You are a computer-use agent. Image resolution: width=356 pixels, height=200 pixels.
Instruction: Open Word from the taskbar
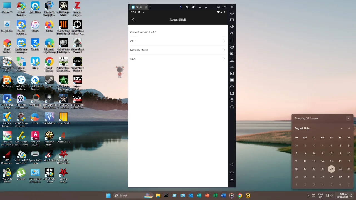[223, 196]
